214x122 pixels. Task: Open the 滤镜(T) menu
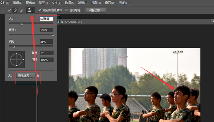click(x=83, y=3)
